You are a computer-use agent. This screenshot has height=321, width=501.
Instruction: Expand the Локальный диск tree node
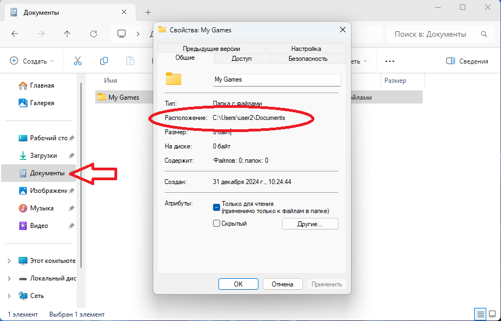[9, 278]
